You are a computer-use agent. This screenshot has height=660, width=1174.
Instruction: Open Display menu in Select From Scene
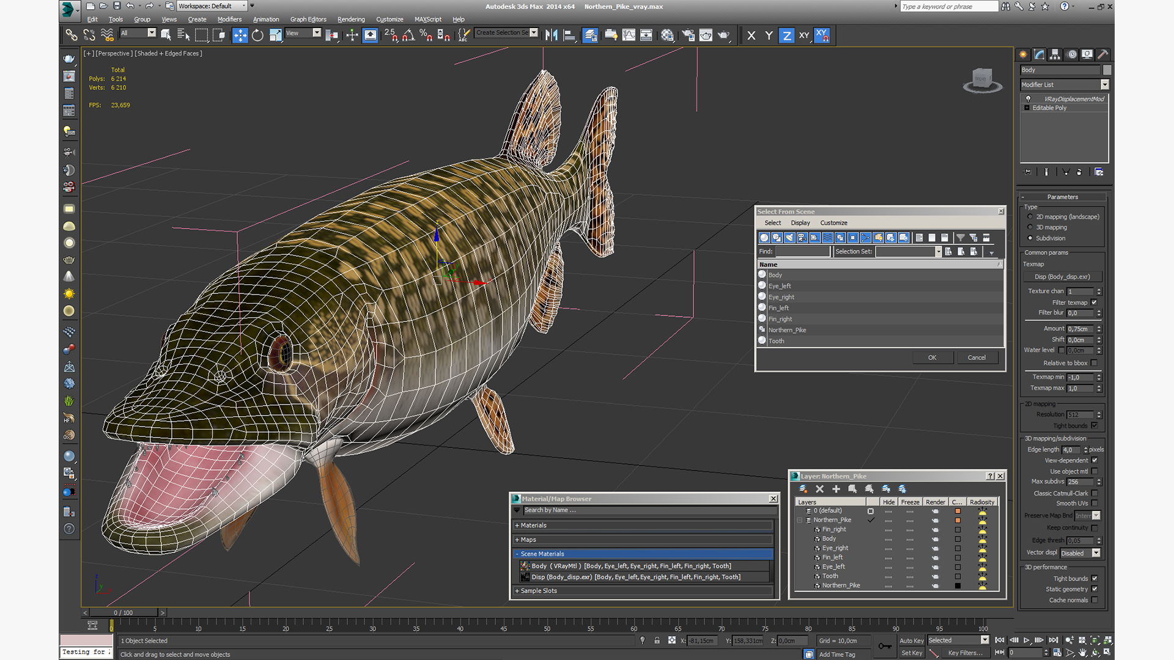point(800,223)
